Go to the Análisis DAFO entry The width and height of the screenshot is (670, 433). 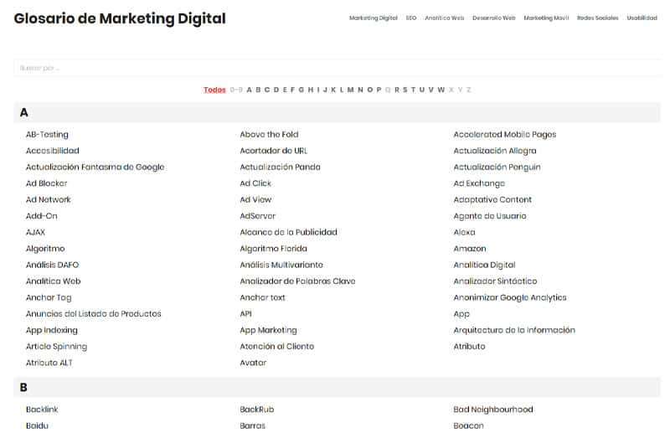53,265
